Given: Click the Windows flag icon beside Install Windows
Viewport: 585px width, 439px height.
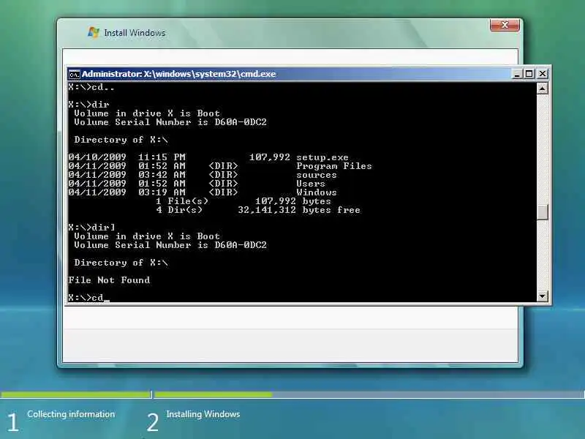Looking at the screenshot, I should (x=94, y=33).
